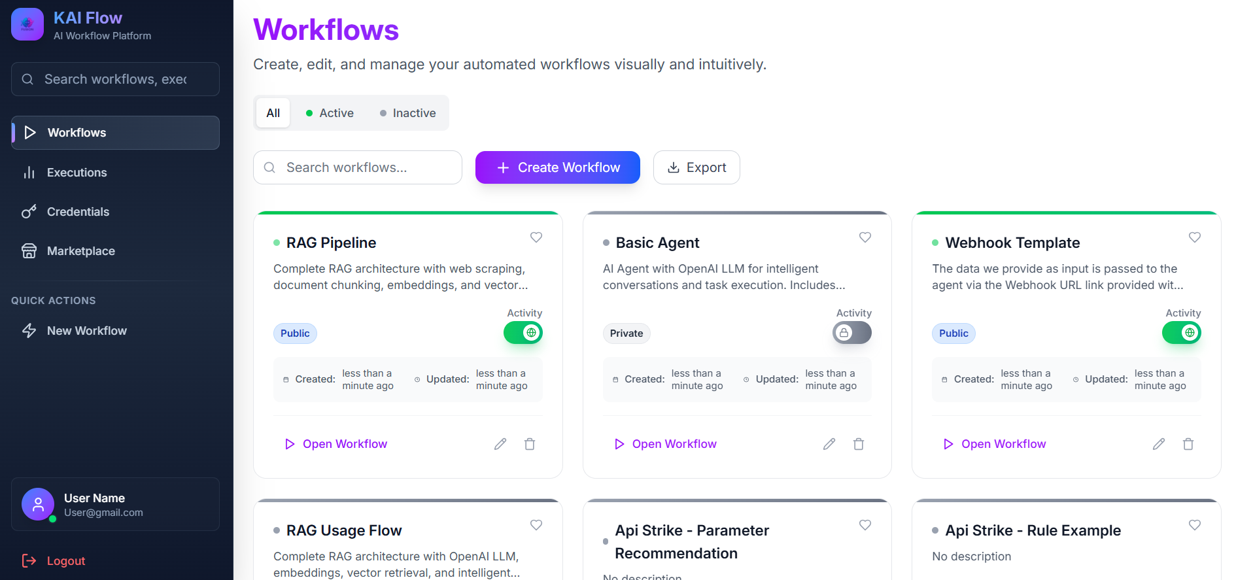The height and width of the screenshot is (580, 1236).
Task: Favorite the RAG Usage Flow workflow
Action: (536, 525)
